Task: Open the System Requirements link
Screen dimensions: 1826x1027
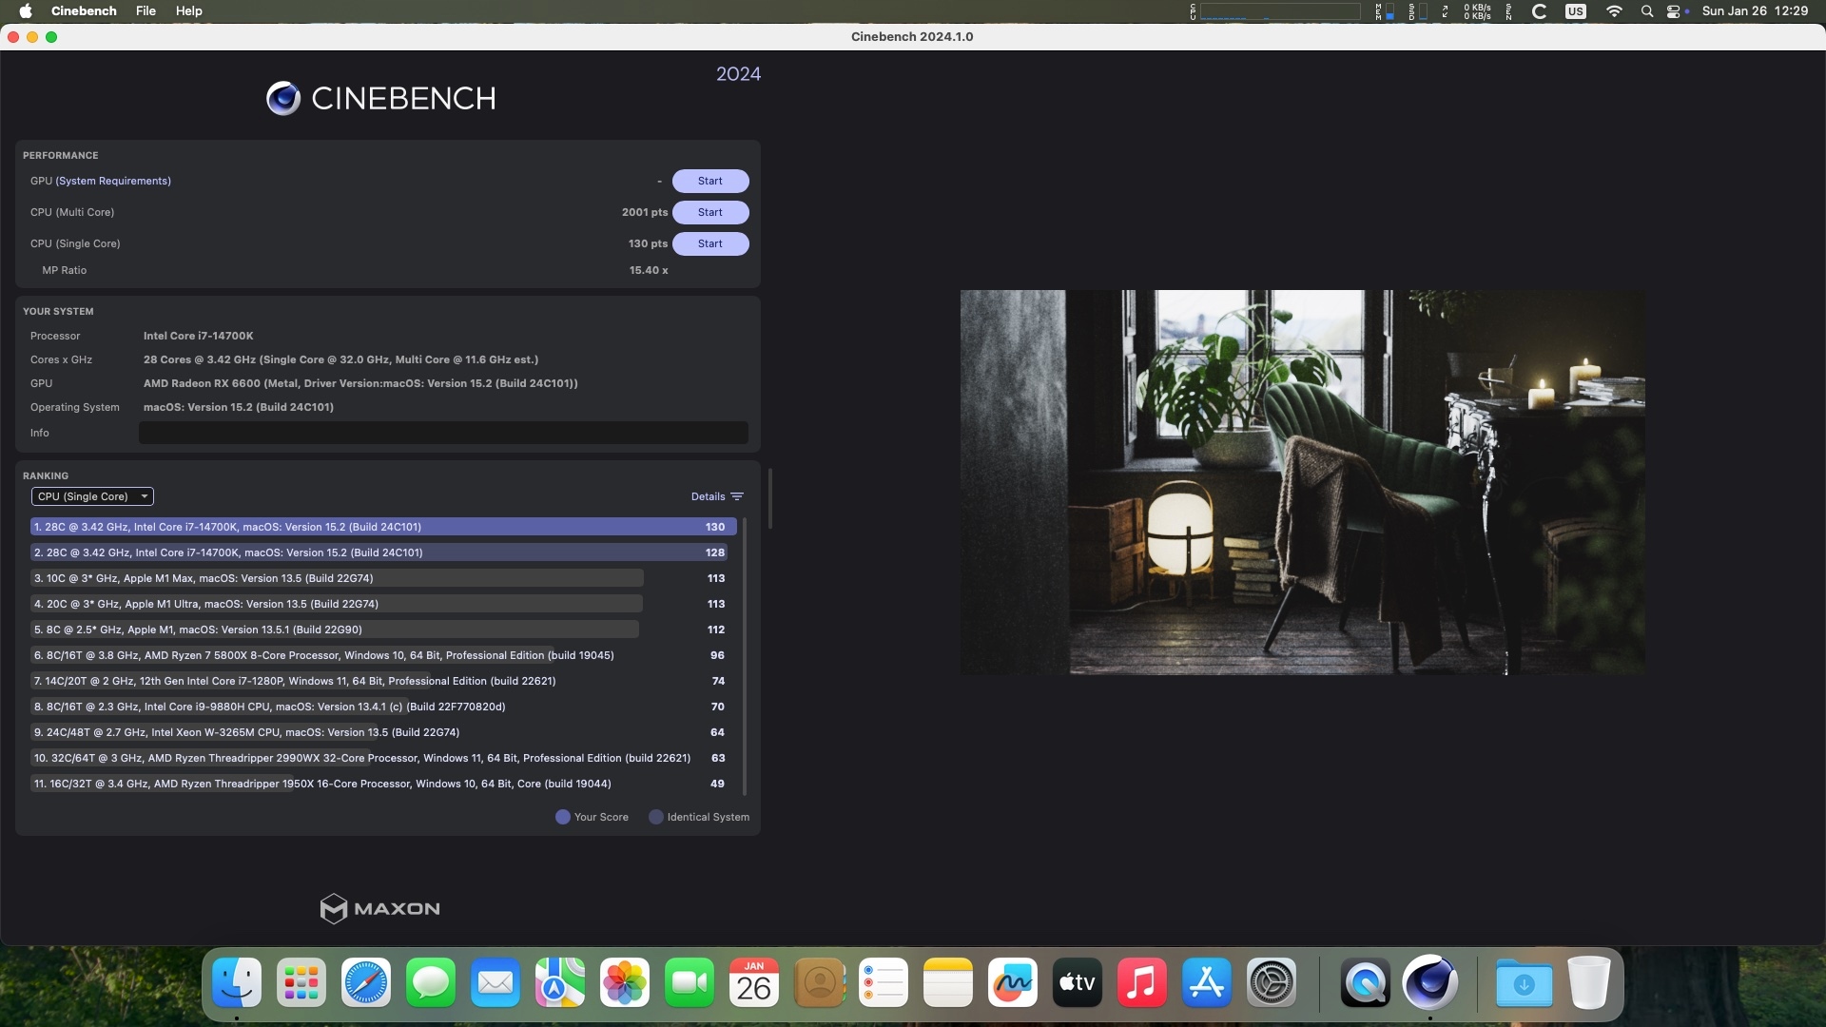Action: click(113, 181)
